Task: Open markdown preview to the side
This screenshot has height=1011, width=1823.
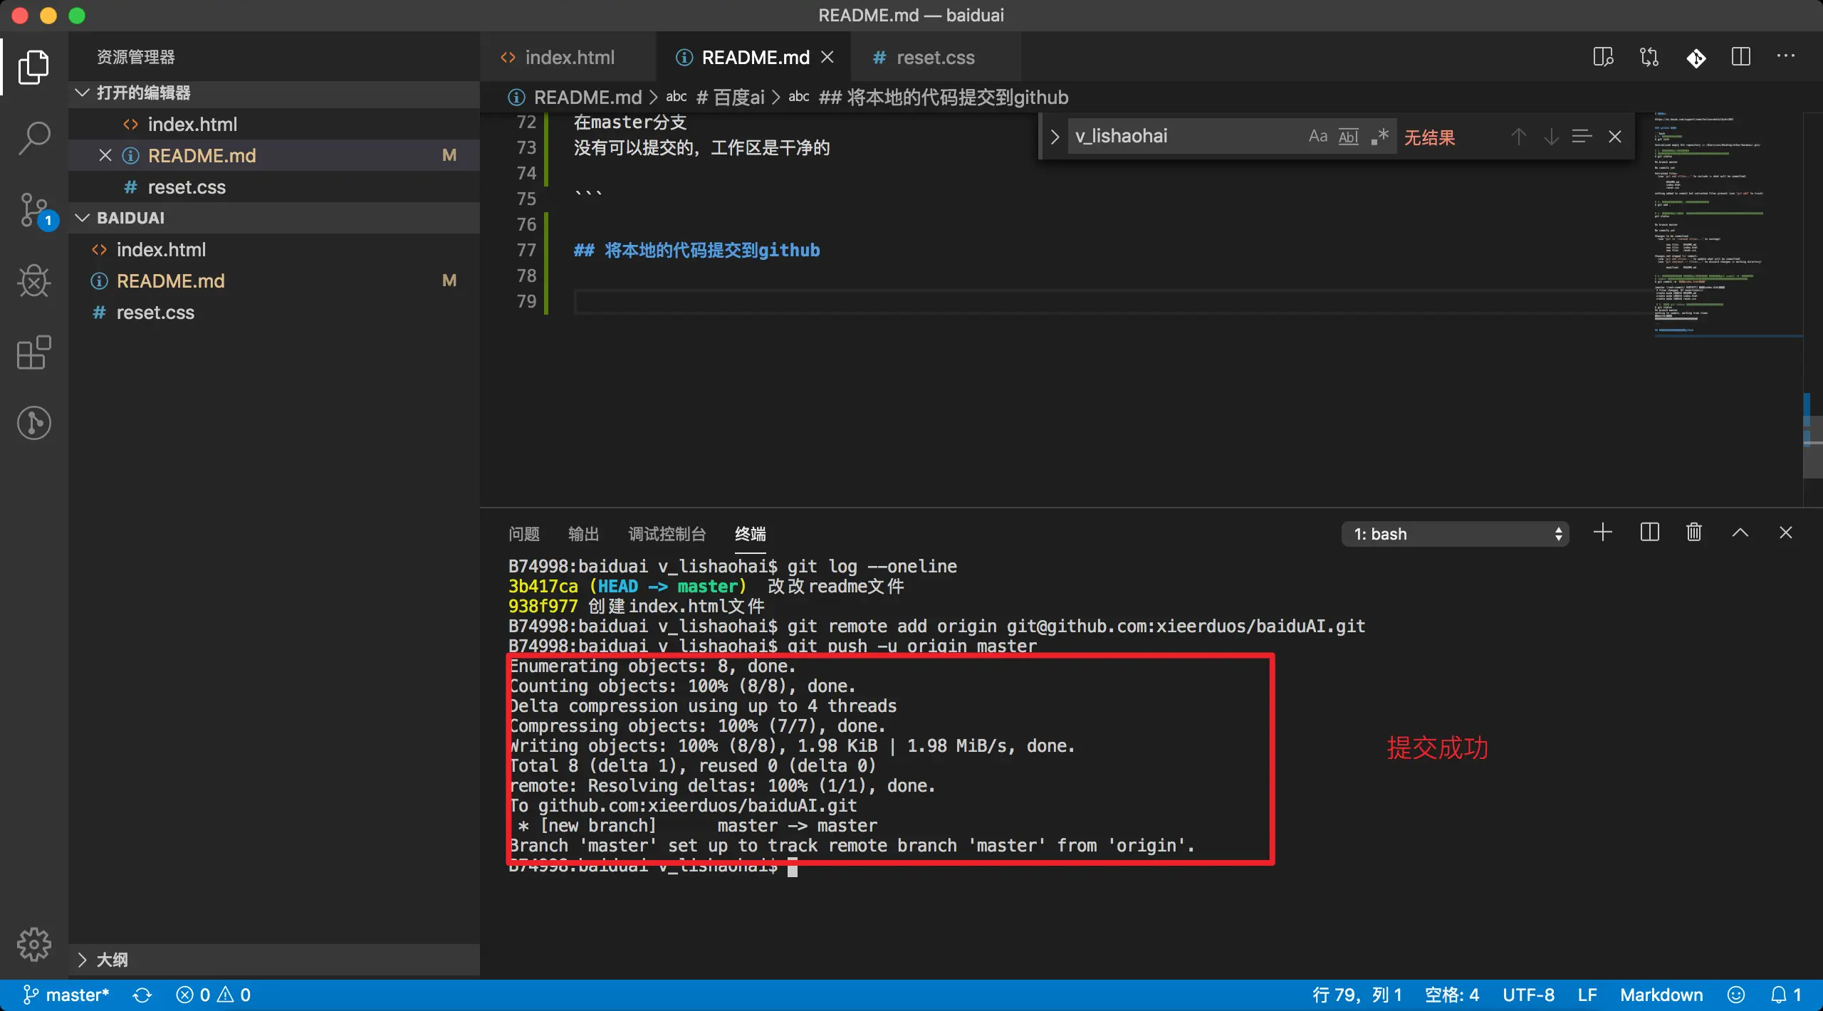Action: (x=1603, y=57)
